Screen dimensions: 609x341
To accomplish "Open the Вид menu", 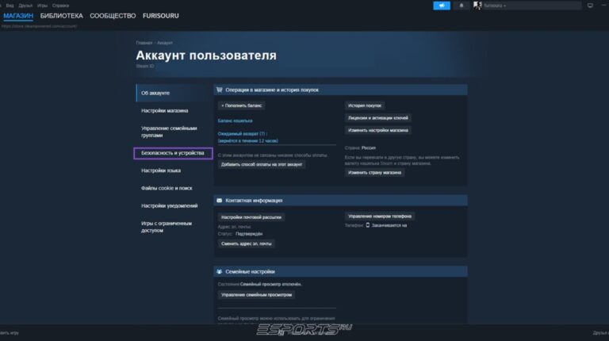I will pyautogui.click(x=10, y=6).
